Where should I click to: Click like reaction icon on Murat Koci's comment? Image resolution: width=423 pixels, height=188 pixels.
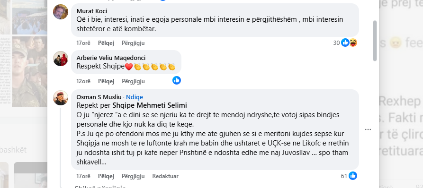tap(345, 43)
